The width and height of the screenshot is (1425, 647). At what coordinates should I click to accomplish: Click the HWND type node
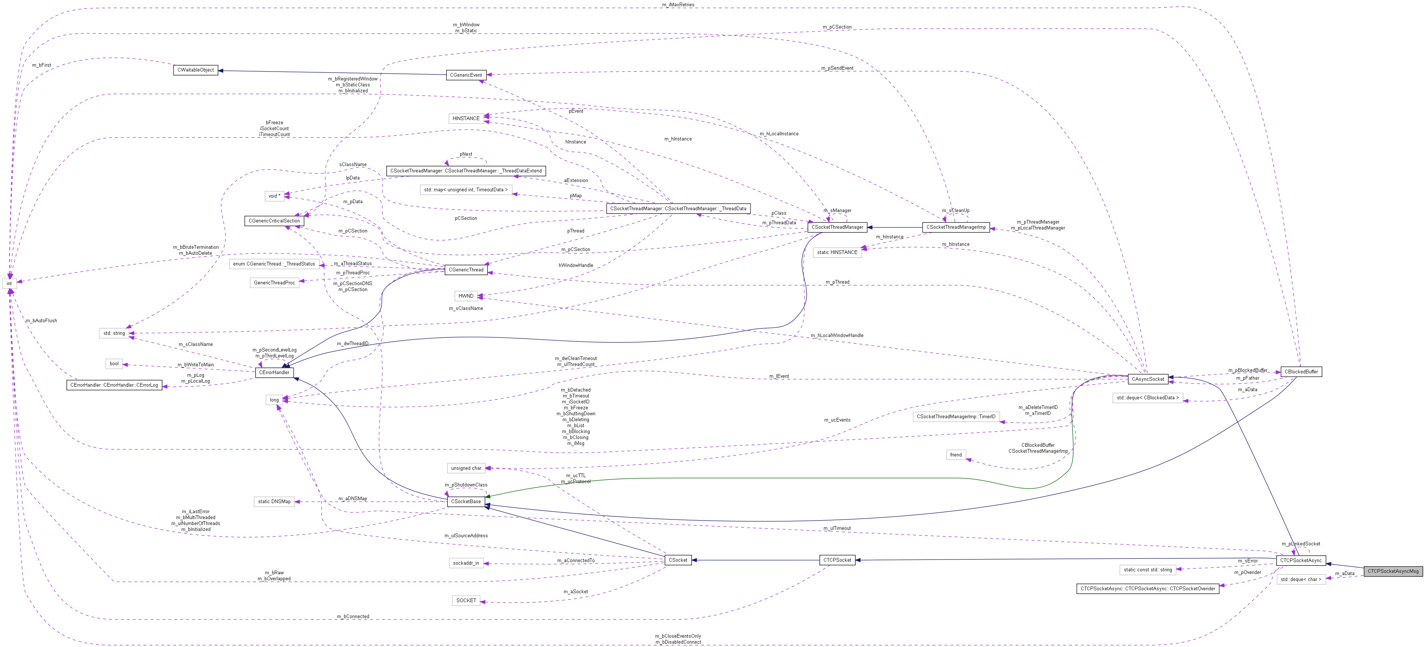click(x=466, y=296)
